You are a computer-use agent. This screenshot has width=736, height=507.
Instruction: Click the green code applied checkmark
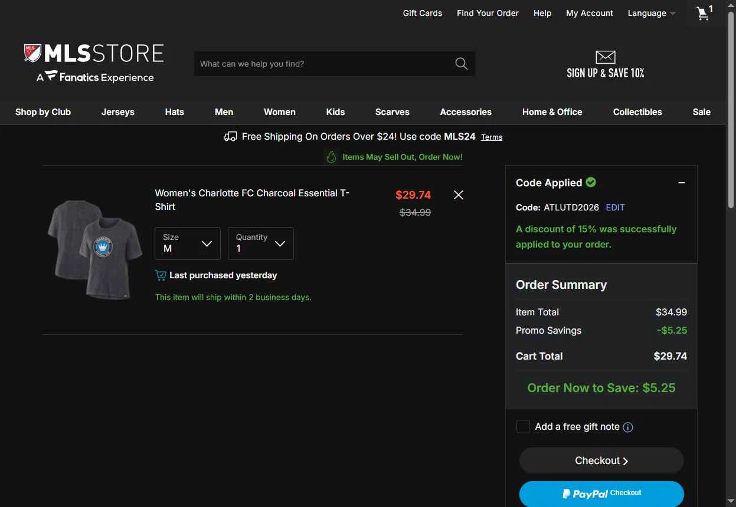591,182
